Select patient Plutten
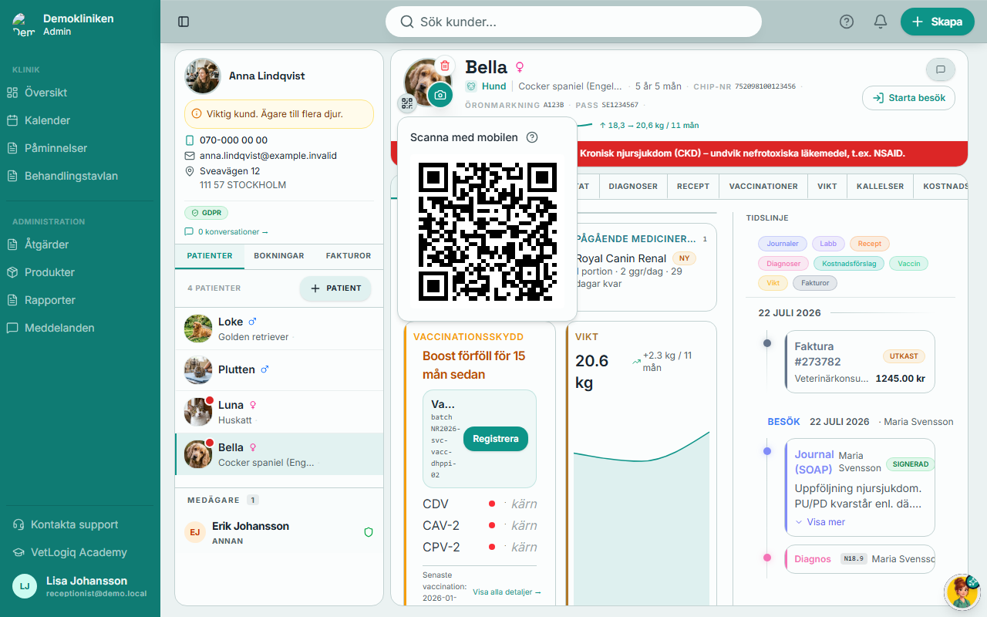 [x=279, y=370]
